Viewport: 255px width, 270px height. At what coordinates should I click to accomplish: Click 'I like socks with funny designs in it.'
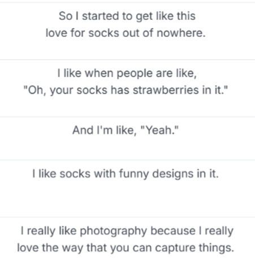point(126,173)
